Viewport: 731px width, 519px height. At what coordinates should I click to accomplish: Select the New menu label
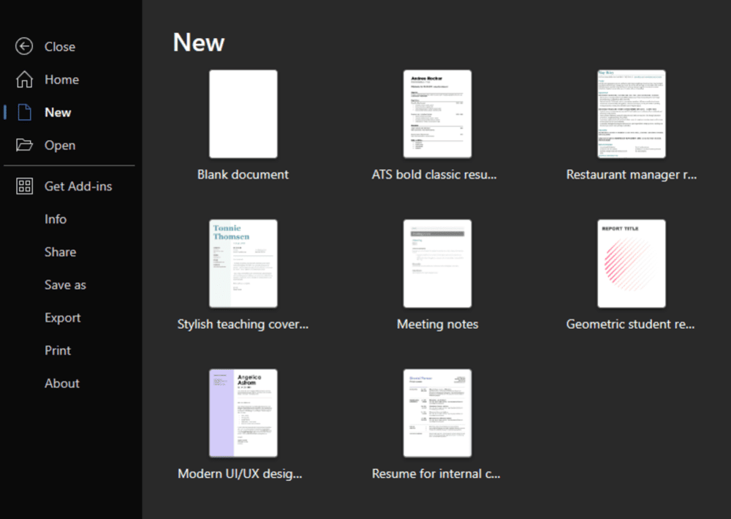click(x=58, y=113)
